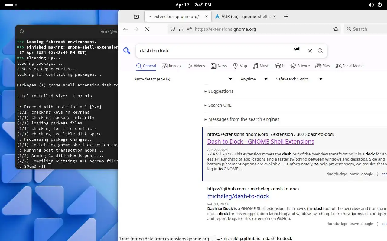The height and width of the screenshot is (241, 387).
Task: Switch to the Images search category
Action: (171, 66)
